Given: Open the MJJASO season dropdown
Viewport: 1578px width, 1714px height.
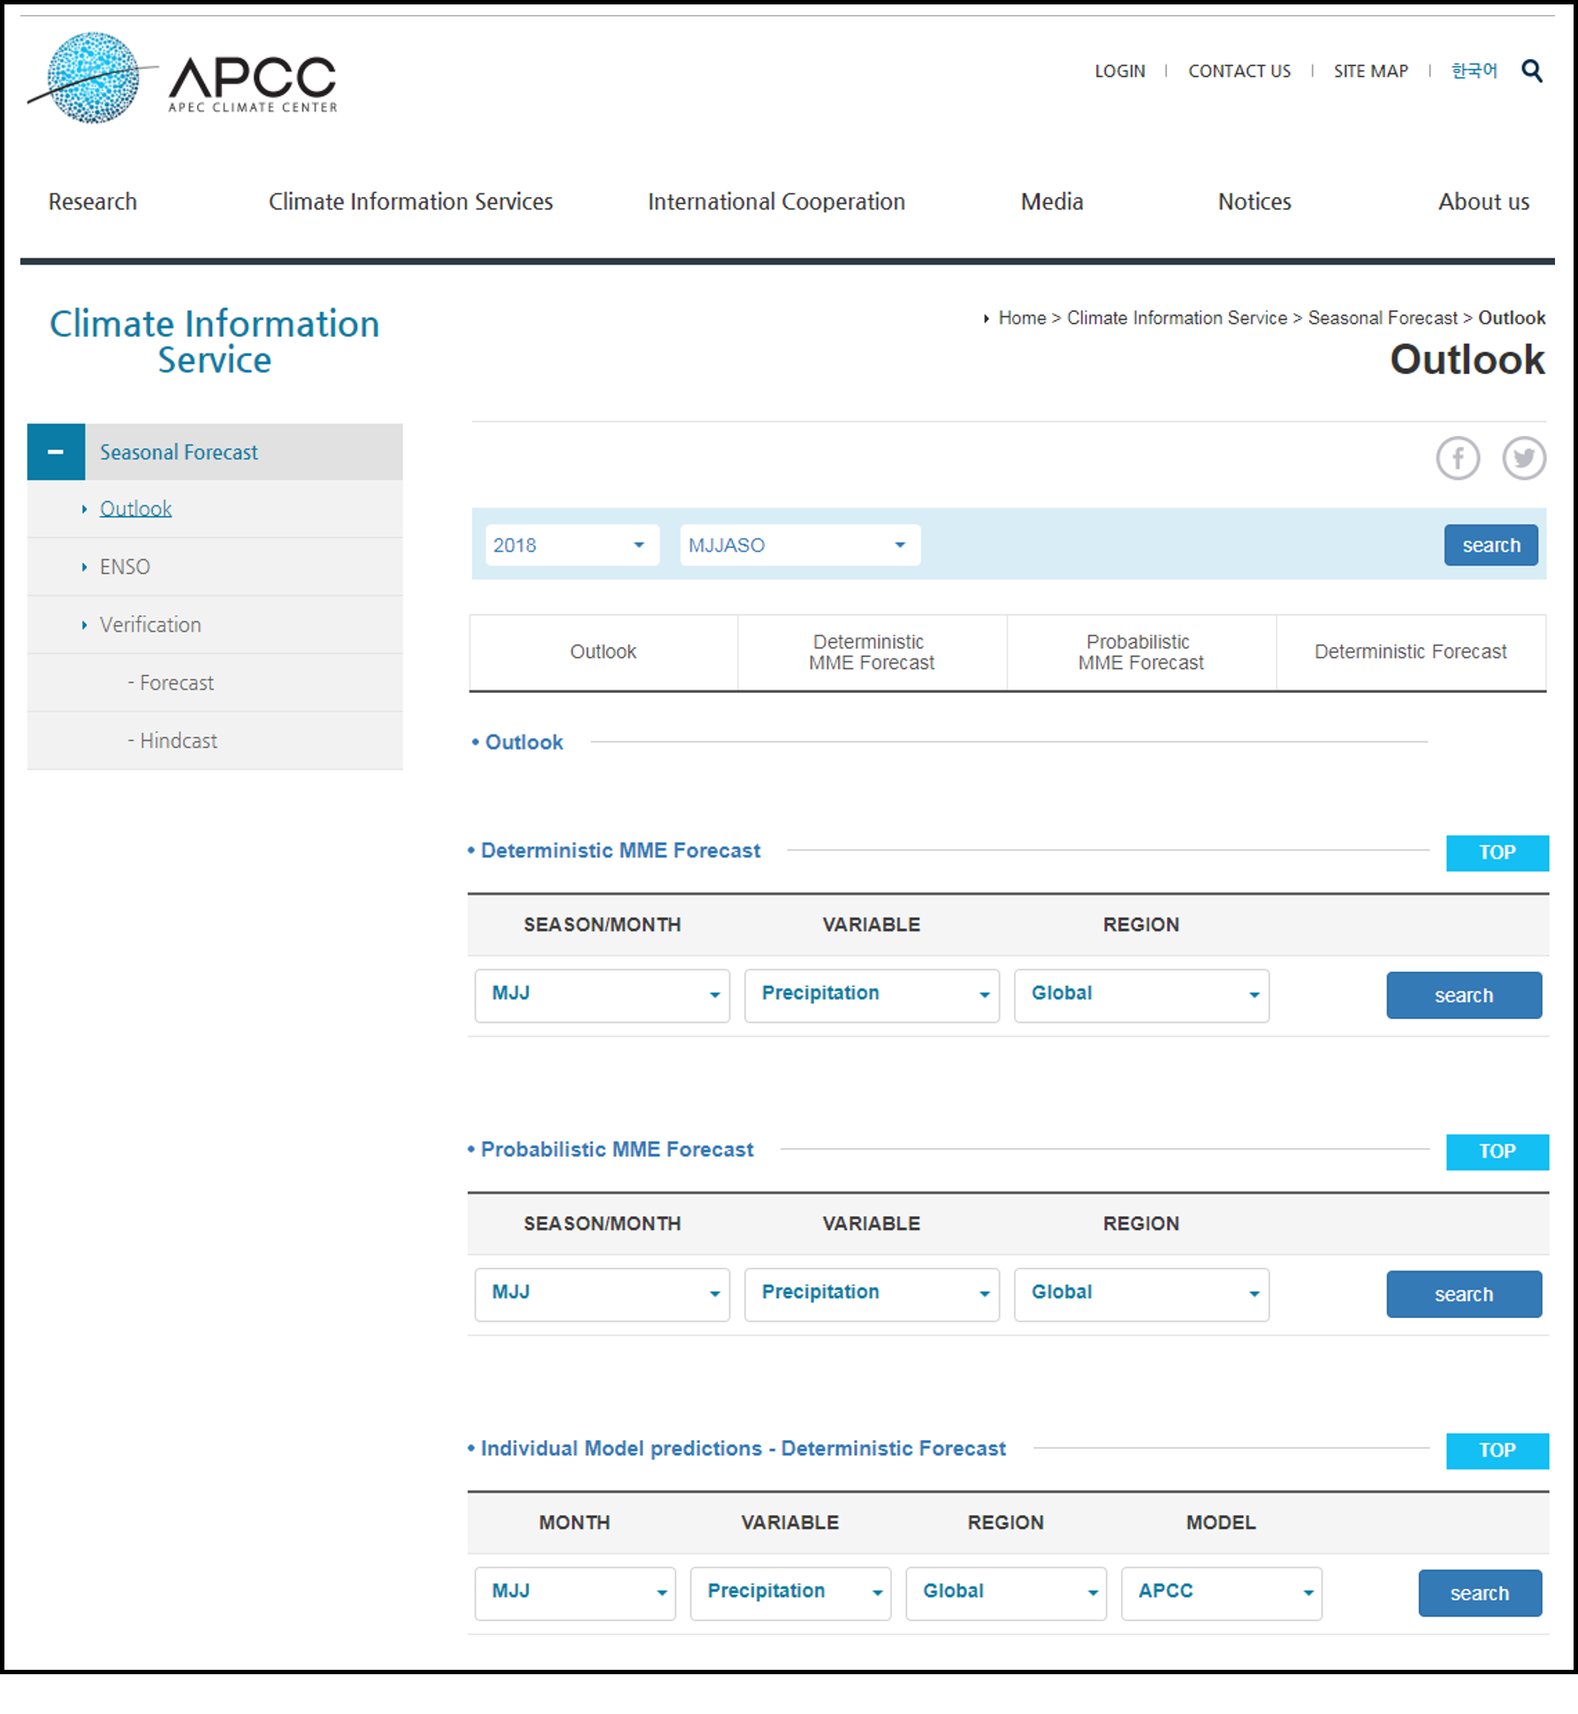Looking at the screenshot, I should click(x=798, y=545).
